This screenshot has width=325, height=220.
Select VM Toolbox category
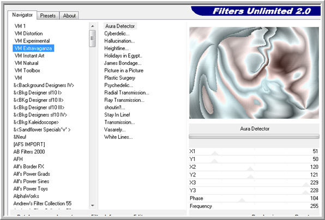click(x=27, y=71)
